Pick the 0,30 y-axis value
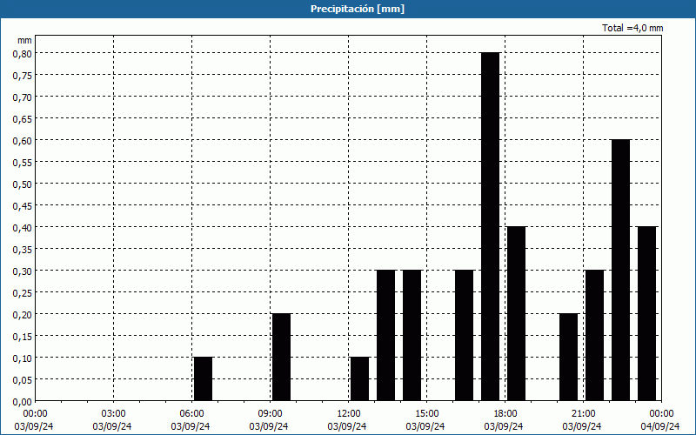Image resolution: width=696 pixels, height=435 pixels. coord(23,271)
